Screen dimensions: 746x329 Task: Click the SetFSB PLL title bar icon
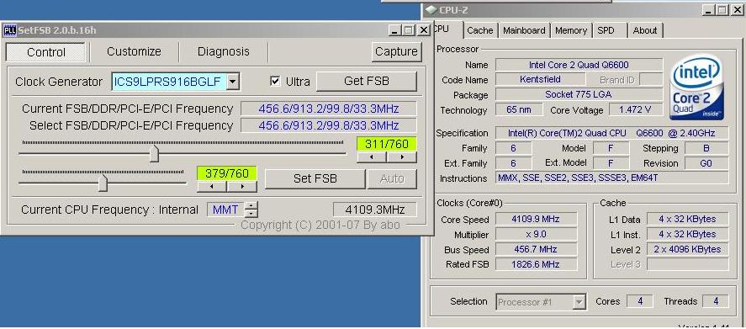pyautogui.click(x=9, y=30)
